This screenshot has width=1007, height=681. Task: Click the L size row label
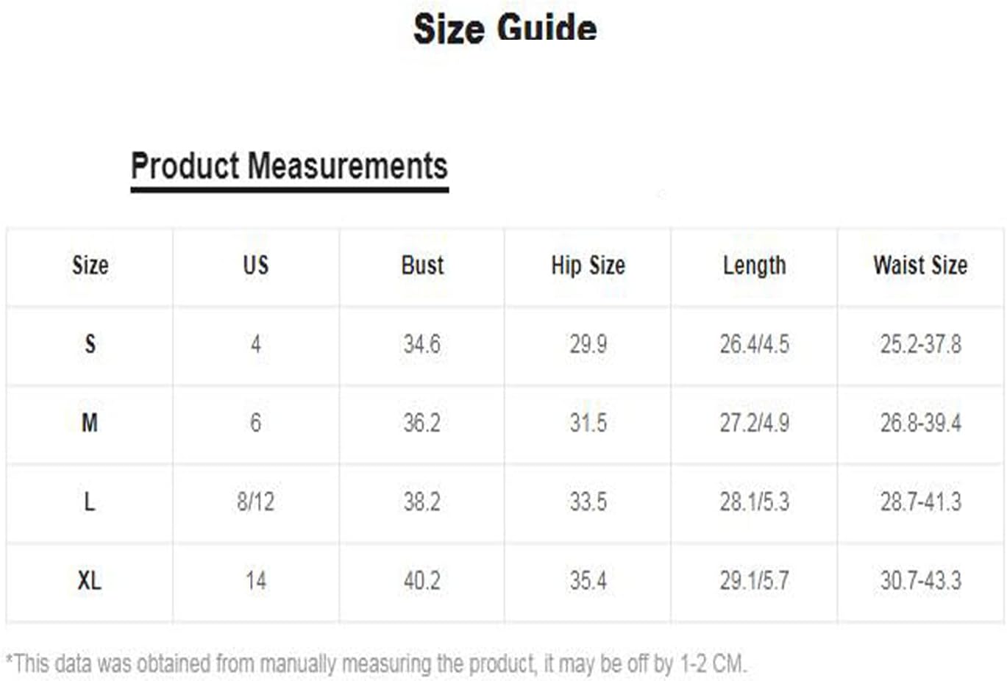point(90,502)
